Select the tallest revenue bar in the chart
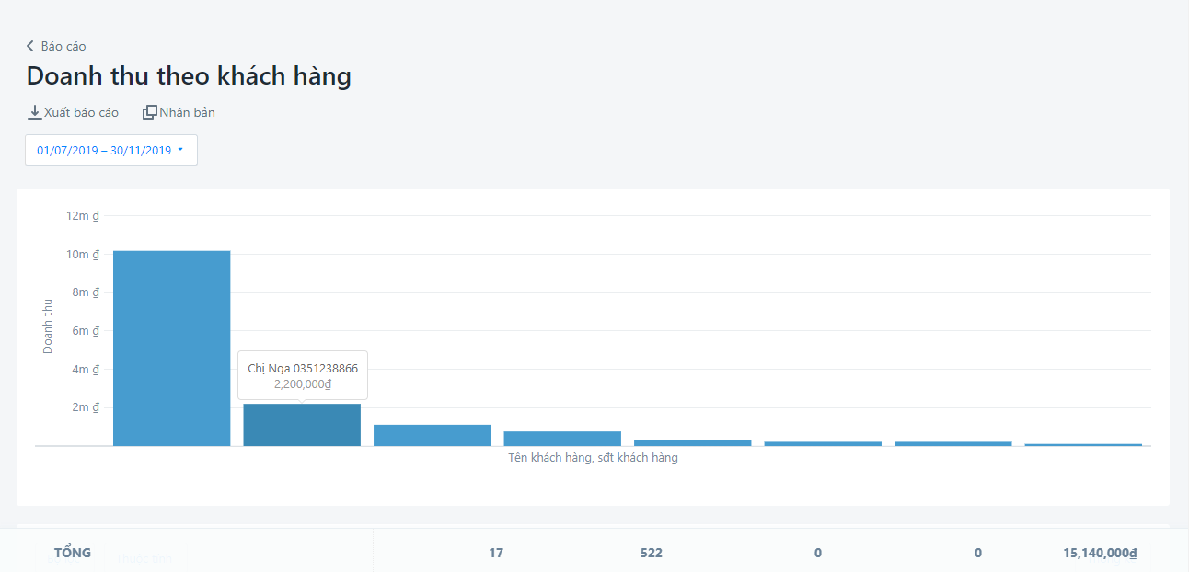The image size is (1189, 572). pos(171,348)
